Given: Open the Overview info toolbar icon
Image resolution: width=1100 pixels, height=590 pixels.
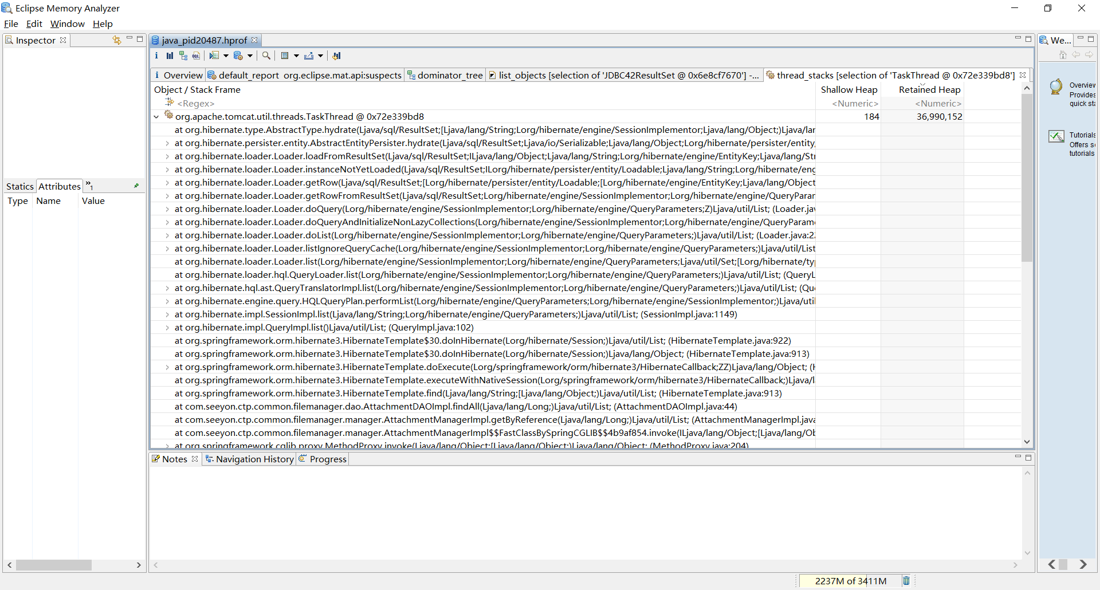Looking at the screenshot, I should pos(156,56).
